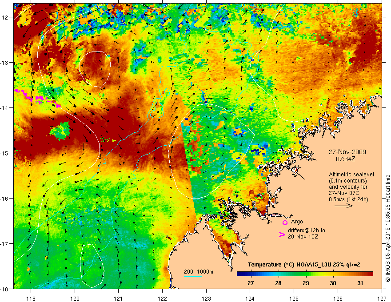
Task: Click the magenta Argo circle legend symbol
Action: coord(285,223)
